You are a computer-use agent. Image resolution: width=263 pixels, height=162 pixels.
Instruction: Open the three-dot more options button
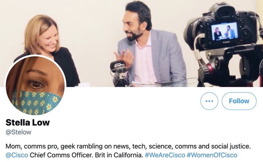point(209,101)
